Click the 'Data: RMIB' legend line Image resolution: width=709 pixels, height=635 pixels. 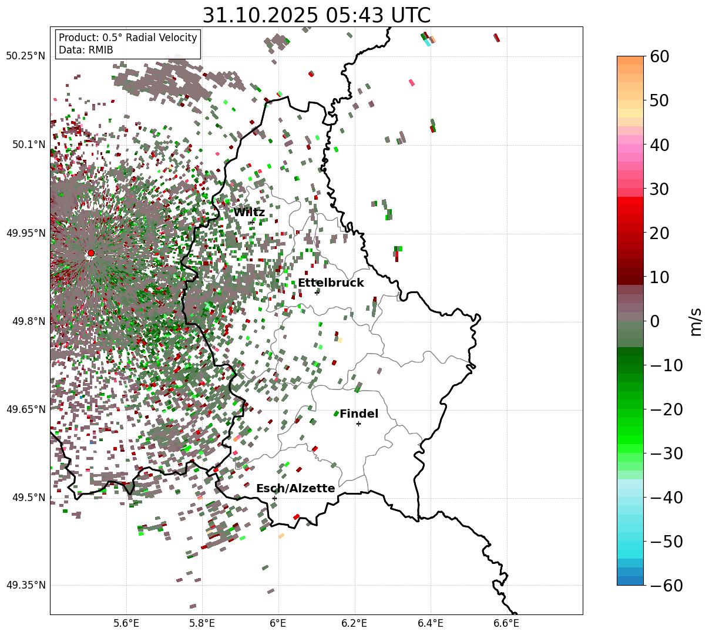pyautogui.click(x=86, y=50)
